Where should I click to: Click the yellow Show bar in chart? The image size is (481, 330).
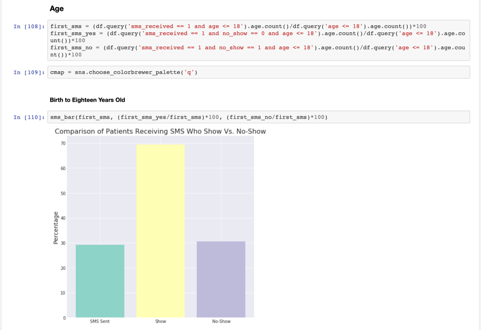click(160, 231)
